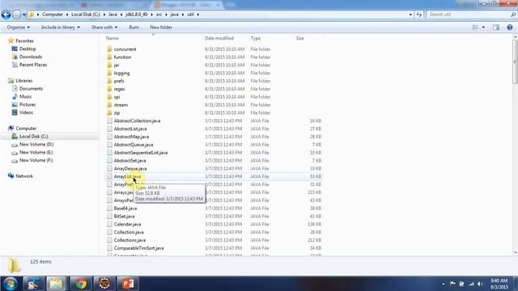Select the concurrent folder icon
Image resolution: width=518 pixels, height=291 pixels.
click(x=110, y=49)
